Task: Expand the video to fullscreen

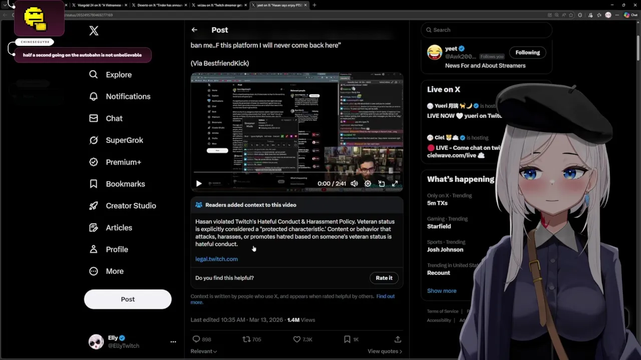Action: pyautogui.click(x=395, y=183)
